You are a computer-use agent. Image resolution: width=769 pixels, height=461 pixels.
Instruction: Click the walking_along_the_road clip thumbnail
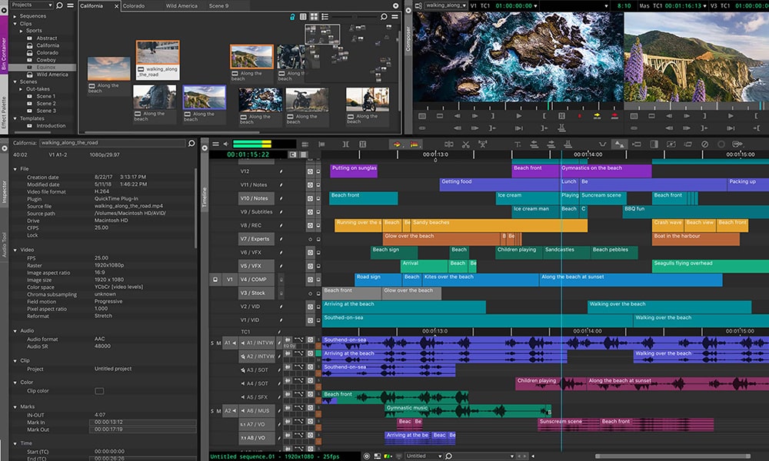tap(158, 53)
